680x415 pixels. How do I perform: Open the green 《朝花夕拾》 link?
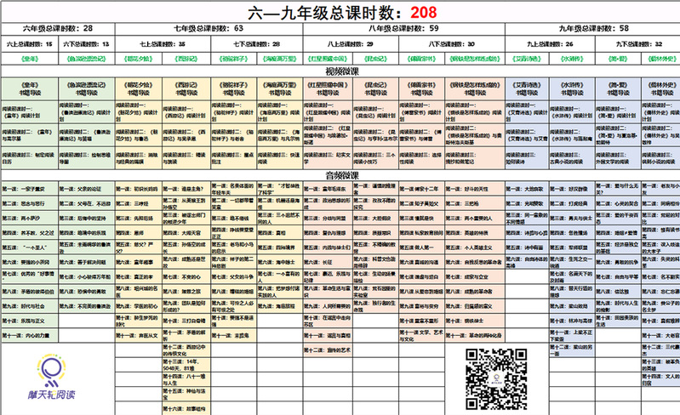[x=139, y=59]
